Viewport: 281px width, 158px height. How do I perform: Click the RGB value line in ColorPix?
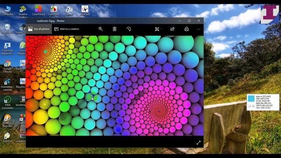tap(263, 103)
